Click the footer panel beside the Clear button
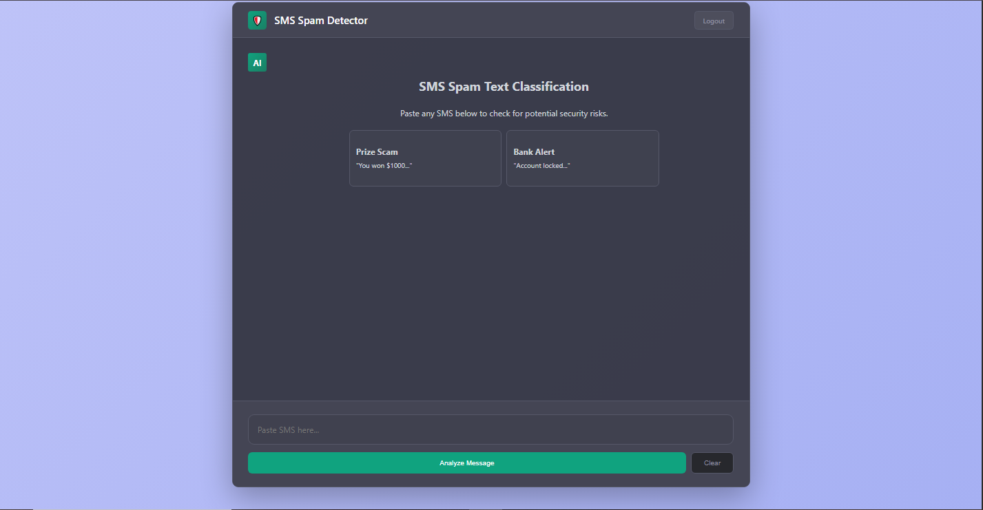 pos(741,463)
